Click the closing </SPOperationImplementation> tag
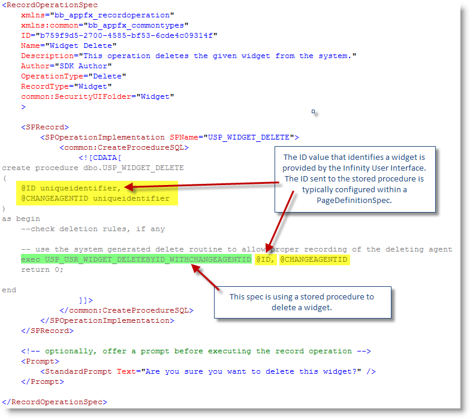470x418 pixels. (x=107, y=321)
